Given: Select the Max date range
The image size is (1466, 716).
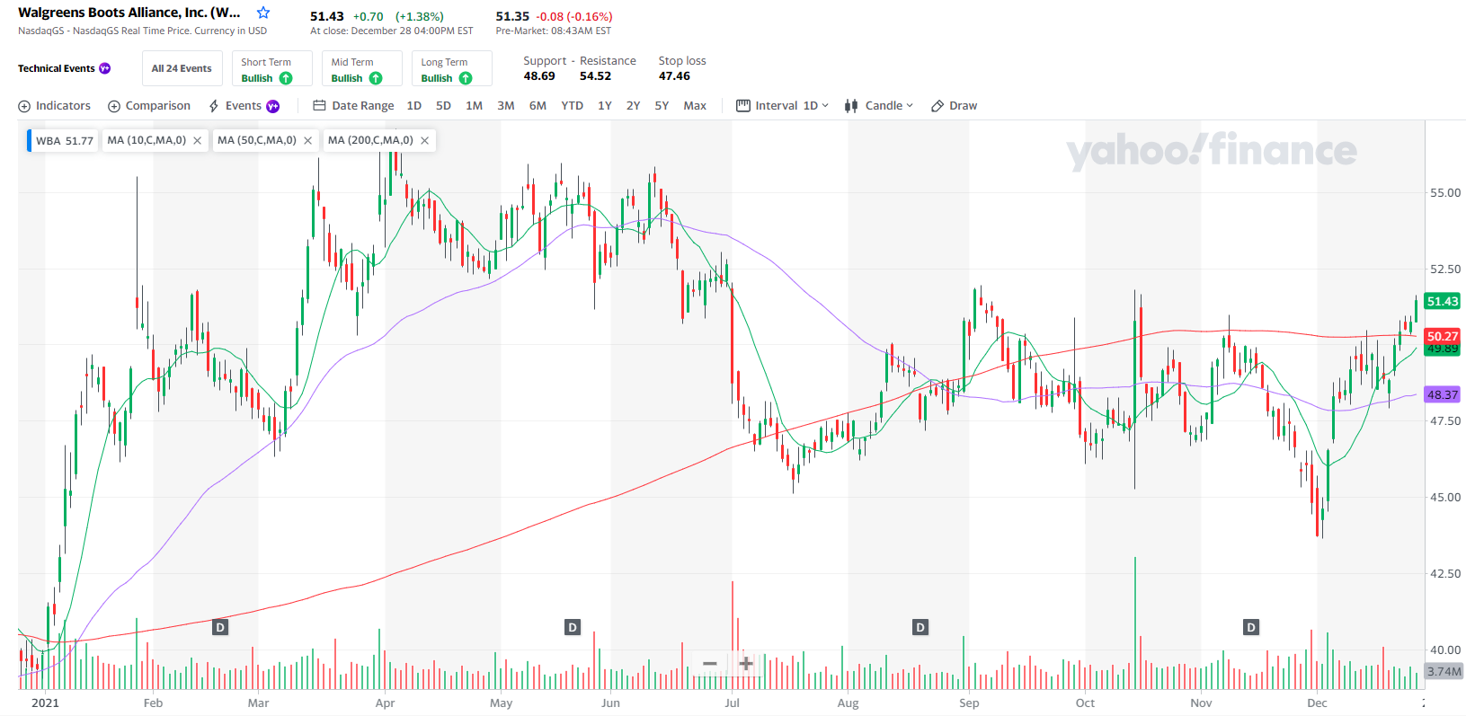Looking at the screenshot, I should click(x=695, y=106).
